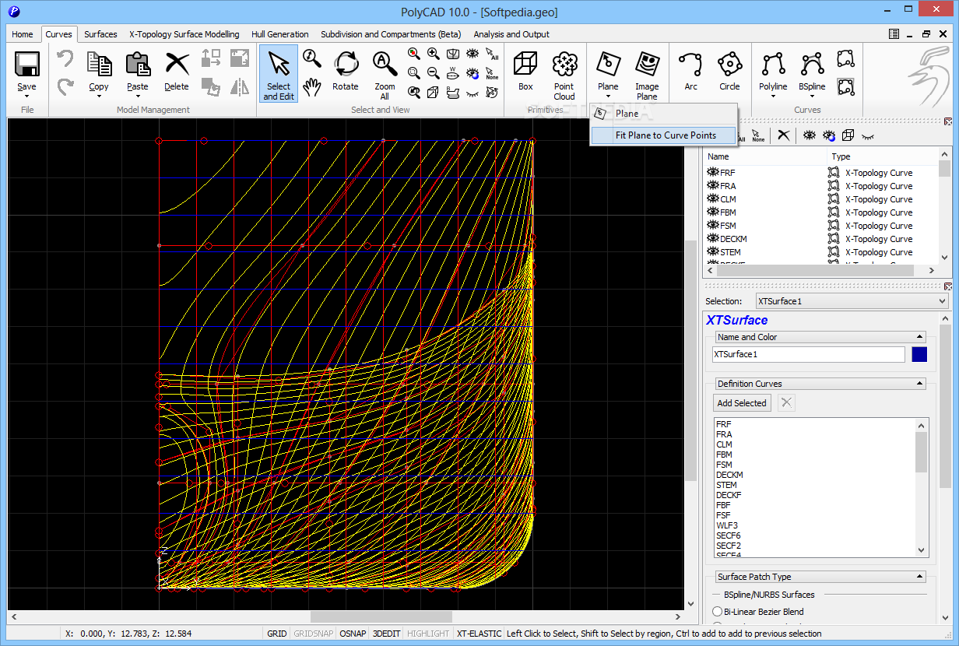Toggle visibility eye of STEM curve
This screenshot has height=646, width=959.
pos(712,252)
